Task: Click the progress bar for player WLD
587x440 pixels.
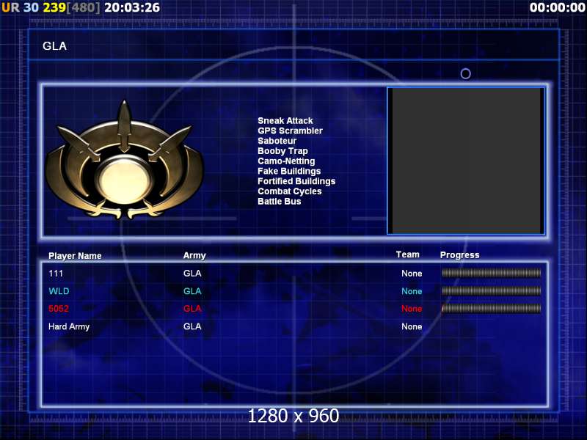Action: coord(491,290)
